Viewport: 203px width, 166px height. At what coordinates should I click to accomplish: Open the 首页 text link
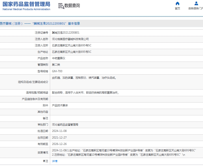pos(177,9)
